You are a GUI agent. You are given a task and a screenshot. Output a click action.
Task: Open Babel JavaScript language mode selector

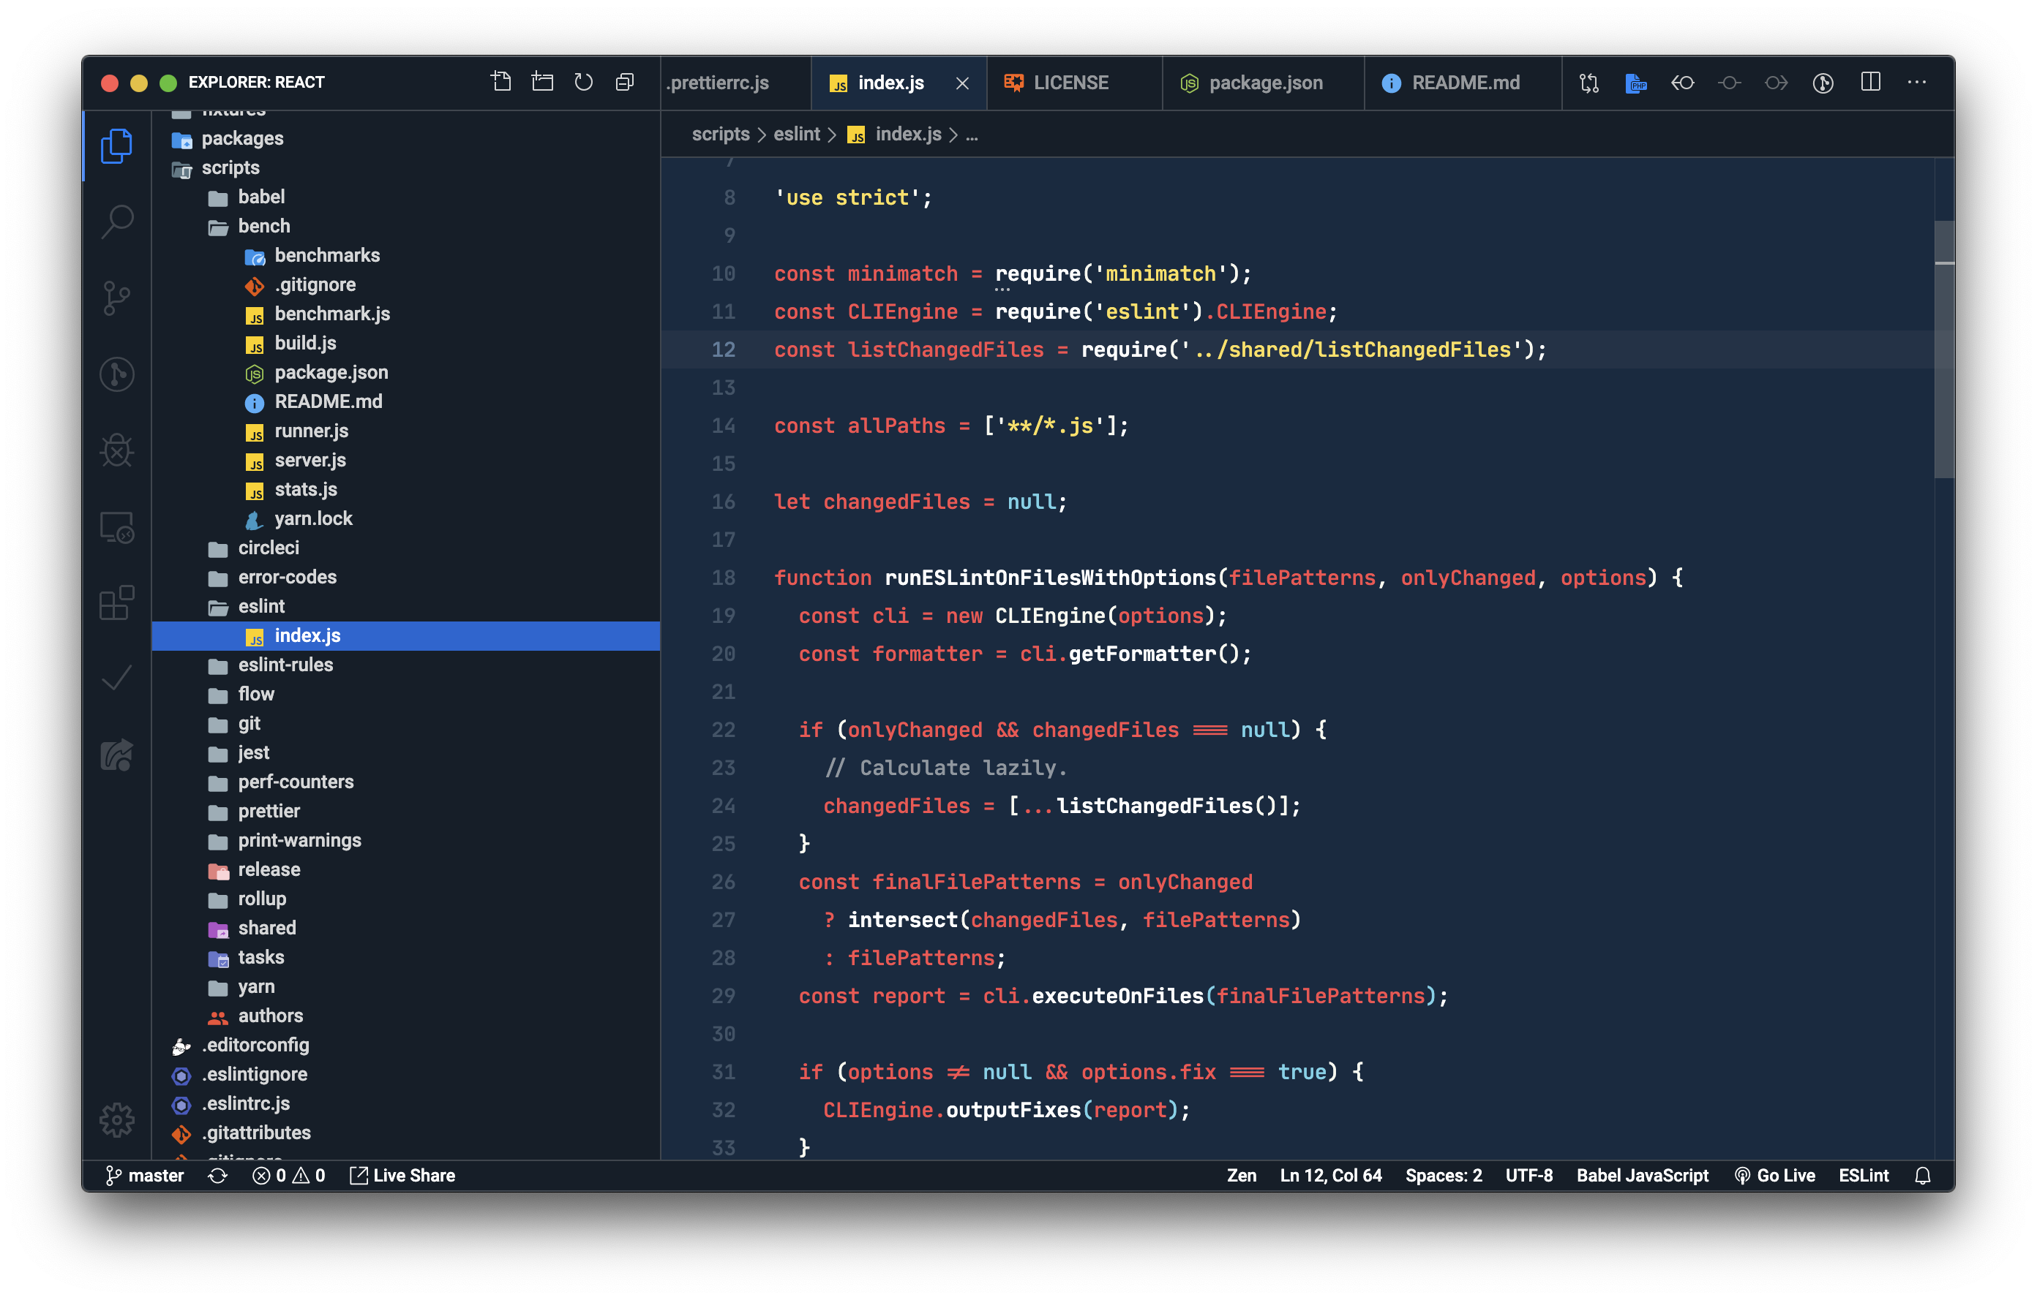click(1642, 1175)
